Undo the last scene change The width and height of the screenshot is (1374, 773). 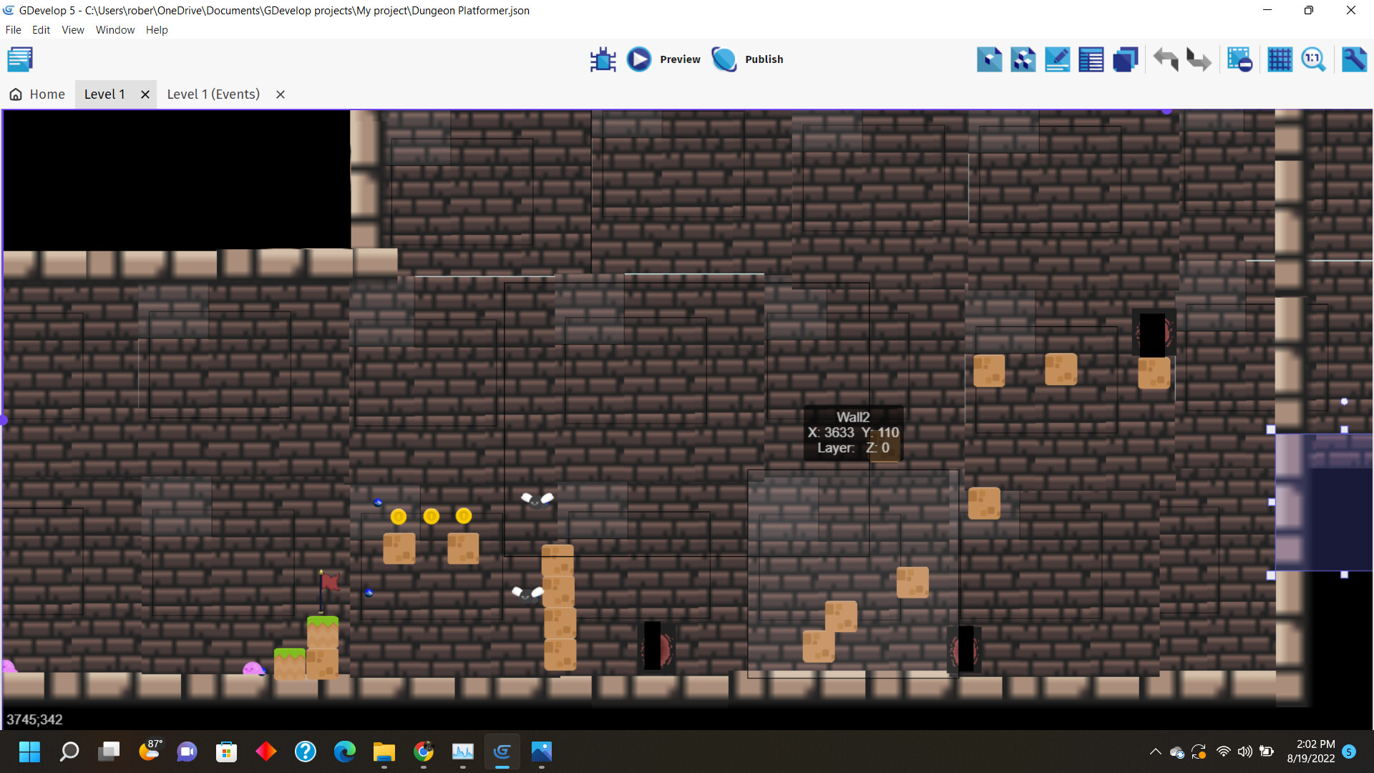1165,59
